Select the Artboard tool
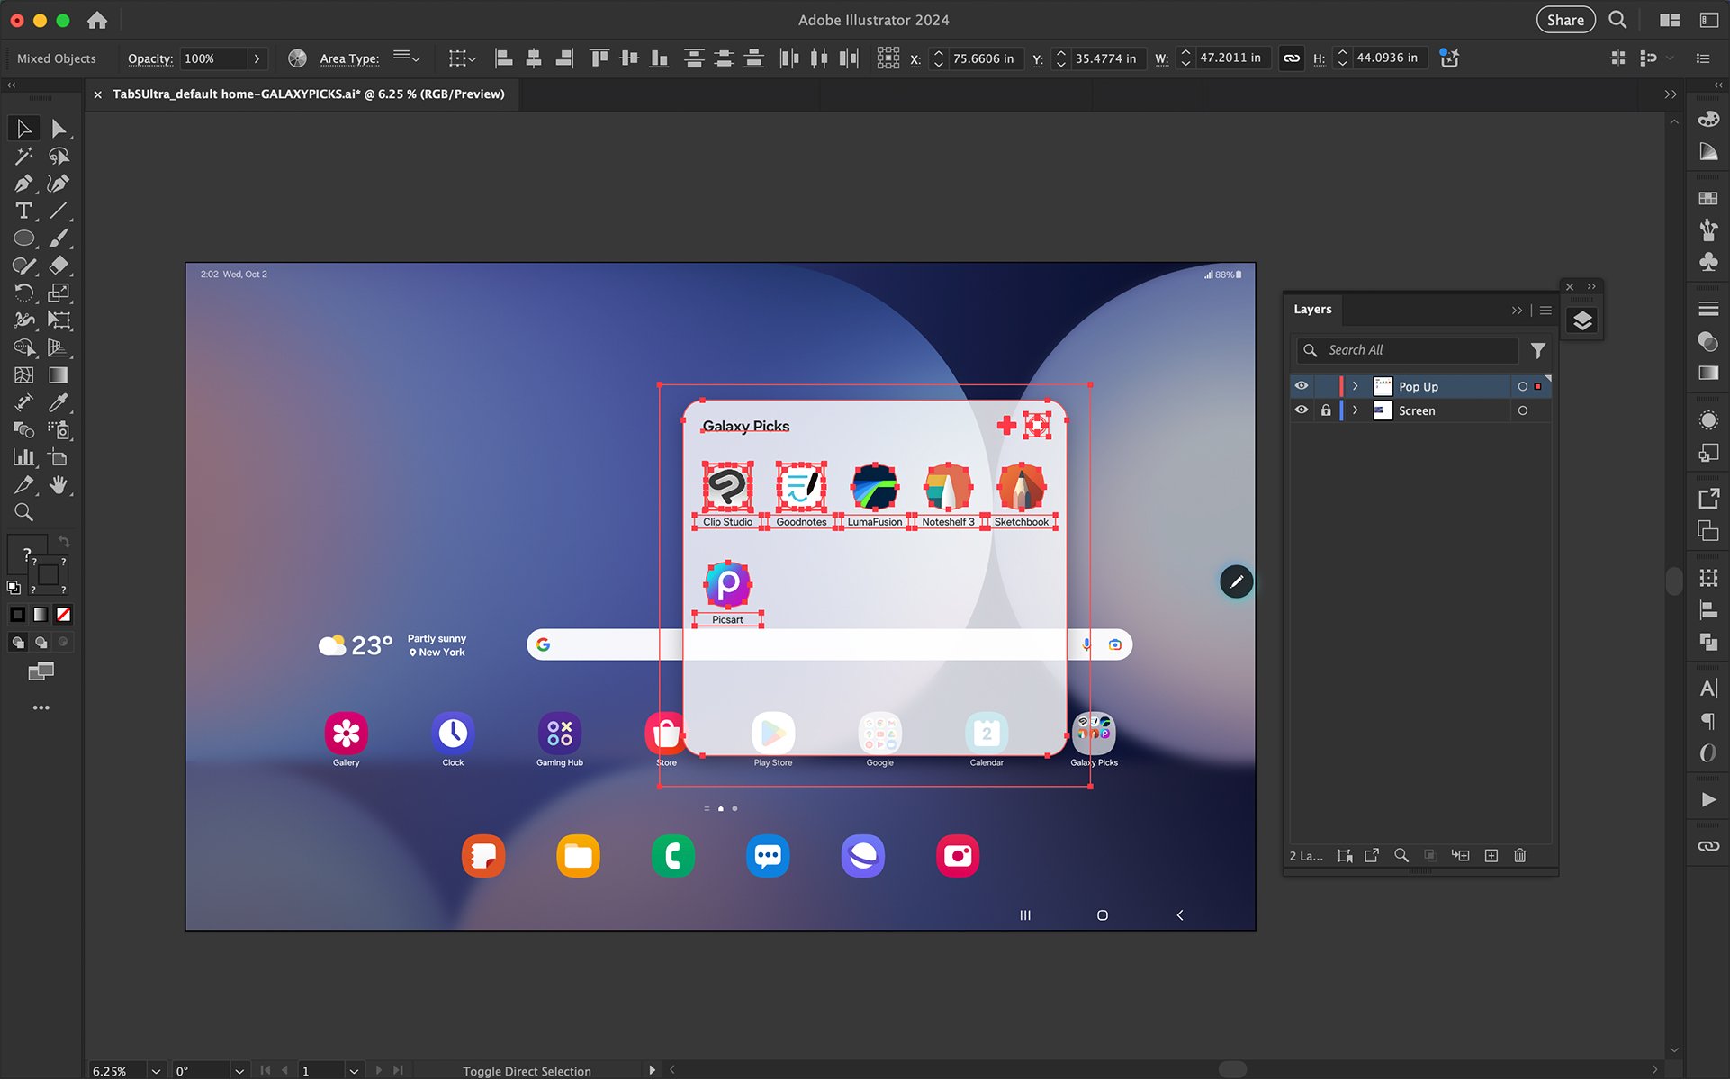Screen dimensions: 1730x1080 [x=59, y=457]
